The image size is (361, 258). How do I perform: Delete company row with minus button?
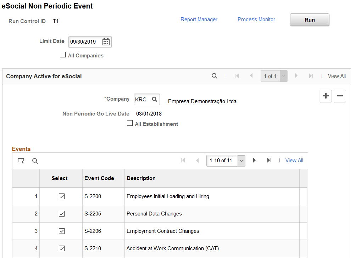pos(340,96)
